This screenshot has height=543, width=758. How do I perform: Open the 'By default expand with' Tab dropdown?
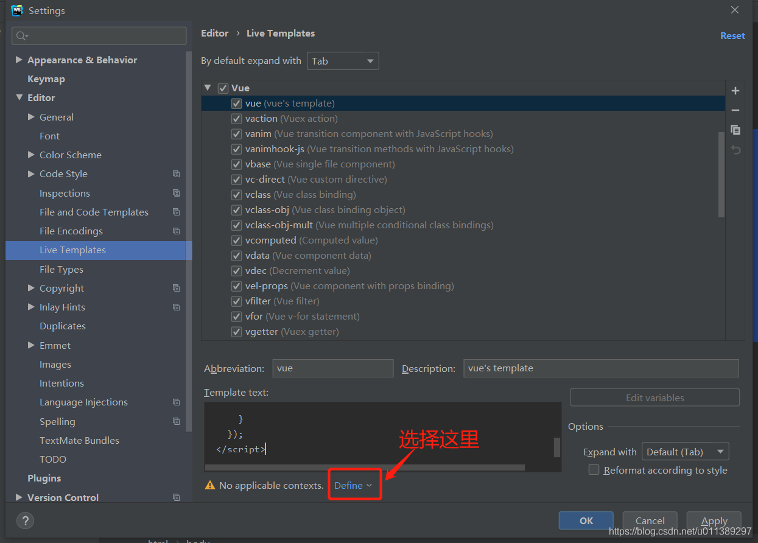click(343, 61)
